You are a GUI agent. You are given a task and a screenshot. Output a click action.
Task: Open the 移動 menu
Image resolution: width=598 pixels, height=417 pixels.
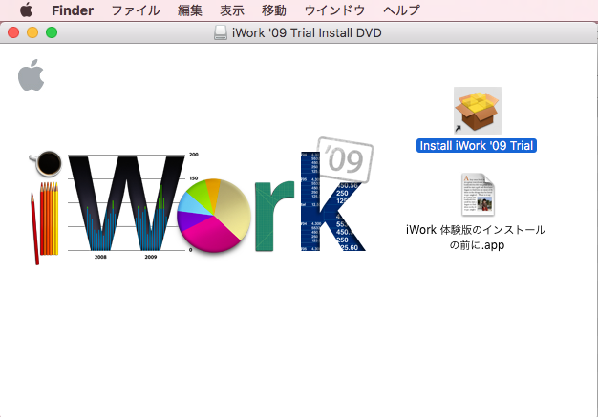click(x=274, y=10)
